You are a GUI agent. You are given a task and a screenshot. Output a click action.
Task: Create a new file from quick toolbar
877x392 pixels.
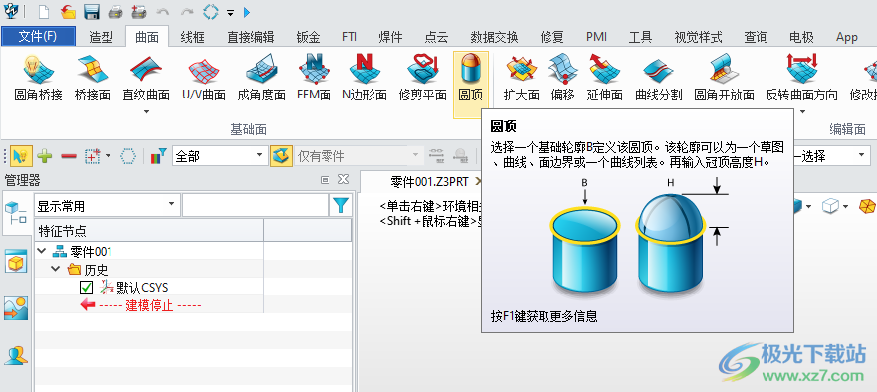(x=44, y=11)
